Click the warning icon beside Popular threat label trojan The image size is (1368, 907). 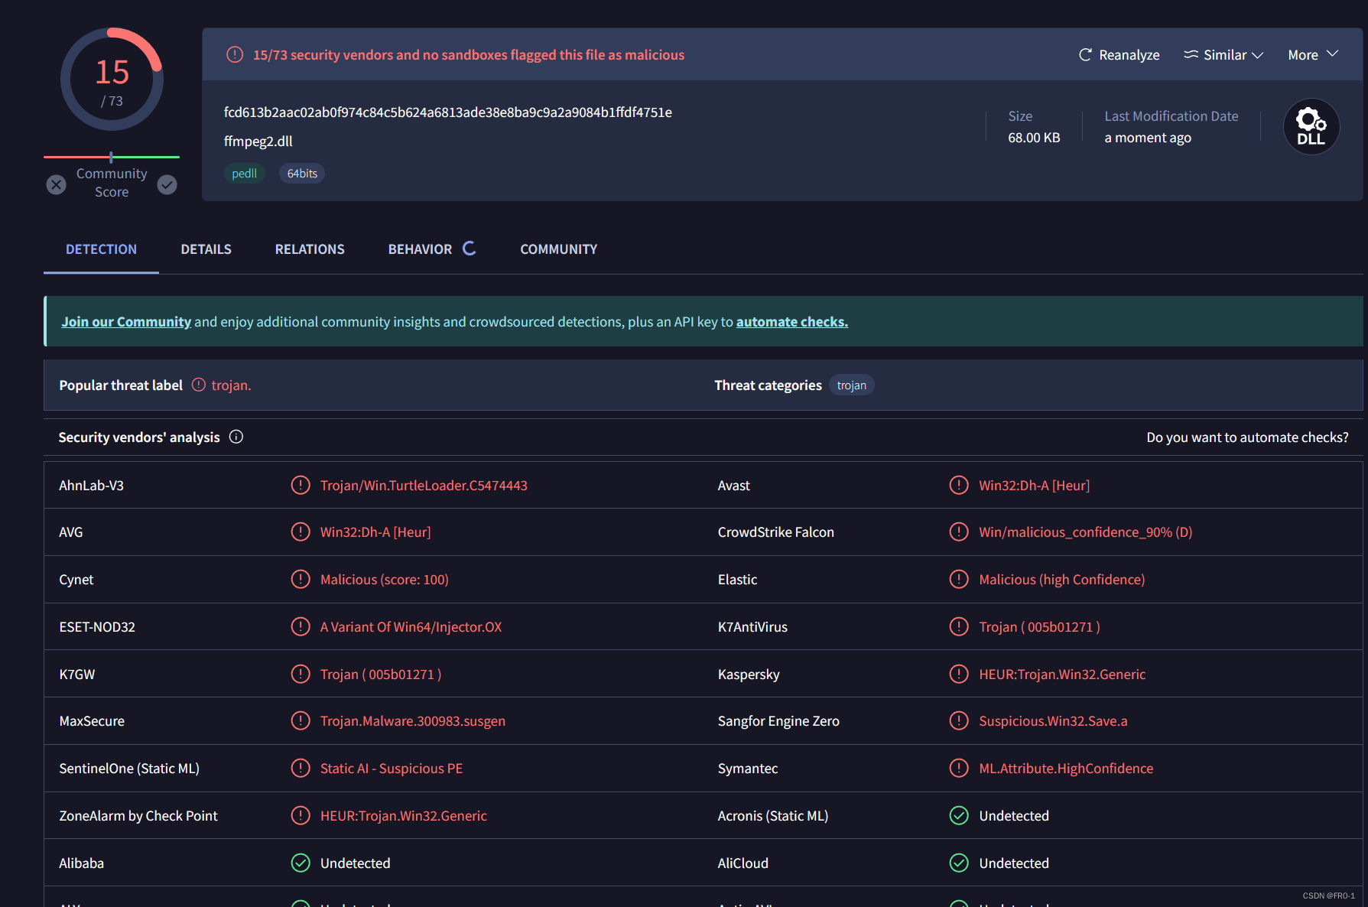pyautogui.click(x=199, y=385)
